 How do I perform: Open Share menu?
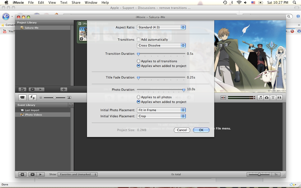point(76,3)
